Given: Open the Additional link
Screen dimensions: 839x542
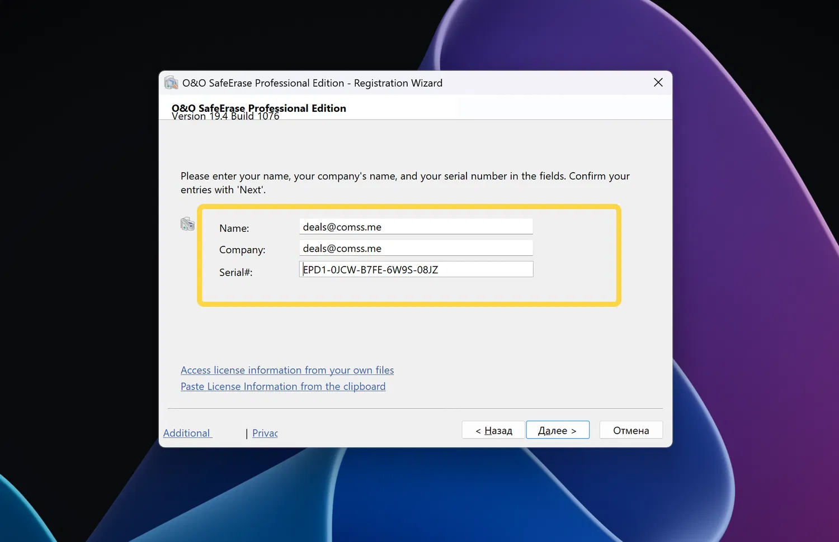Looking at the screenshot, I should point(187,433).
